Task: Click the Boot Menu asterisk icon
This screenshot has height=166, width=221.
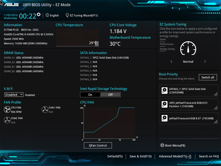Action: coord(162,145)
